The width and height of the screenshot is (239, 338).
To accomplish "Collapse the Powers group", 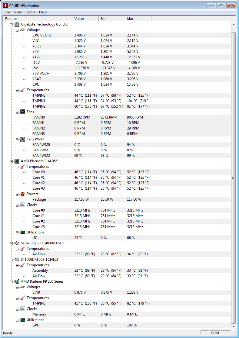I will pos(17,194).
